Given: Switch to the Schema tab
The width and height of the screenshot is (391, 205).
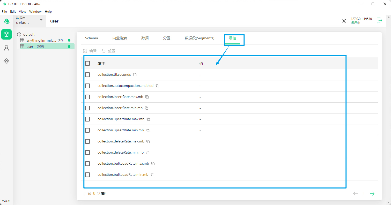Looking at the screenshot, I should pos(91,38).
